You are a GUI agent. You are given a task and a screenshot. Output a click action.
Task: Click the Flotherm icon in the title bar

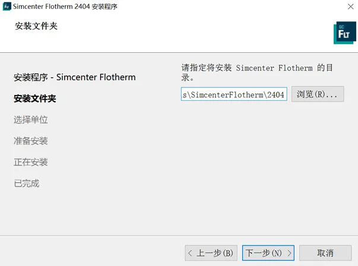point(7,7)
